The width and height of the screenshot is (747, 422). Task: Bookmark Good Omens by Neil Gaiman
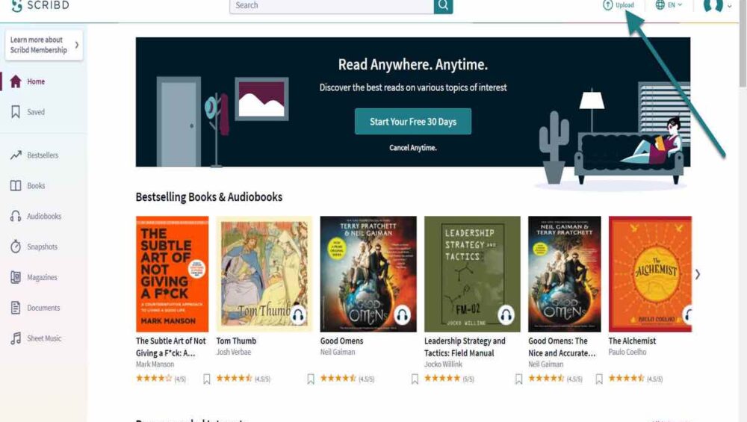415,379
